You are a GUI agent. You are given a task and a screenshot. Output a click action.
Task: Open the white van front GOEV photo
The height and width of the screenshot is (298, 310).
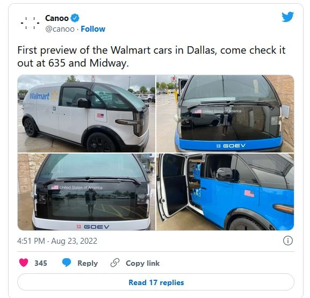[x=86, y=192]
